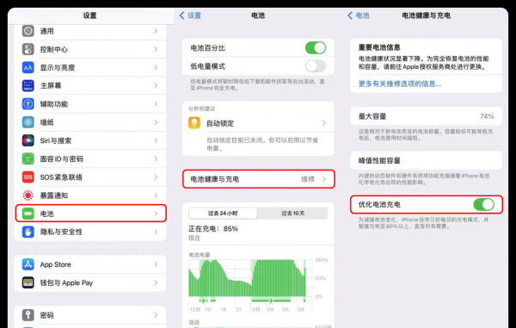Open the 主屏幕 home screen icon
This screenshot has height=328, width=516.
coord(28,85)
